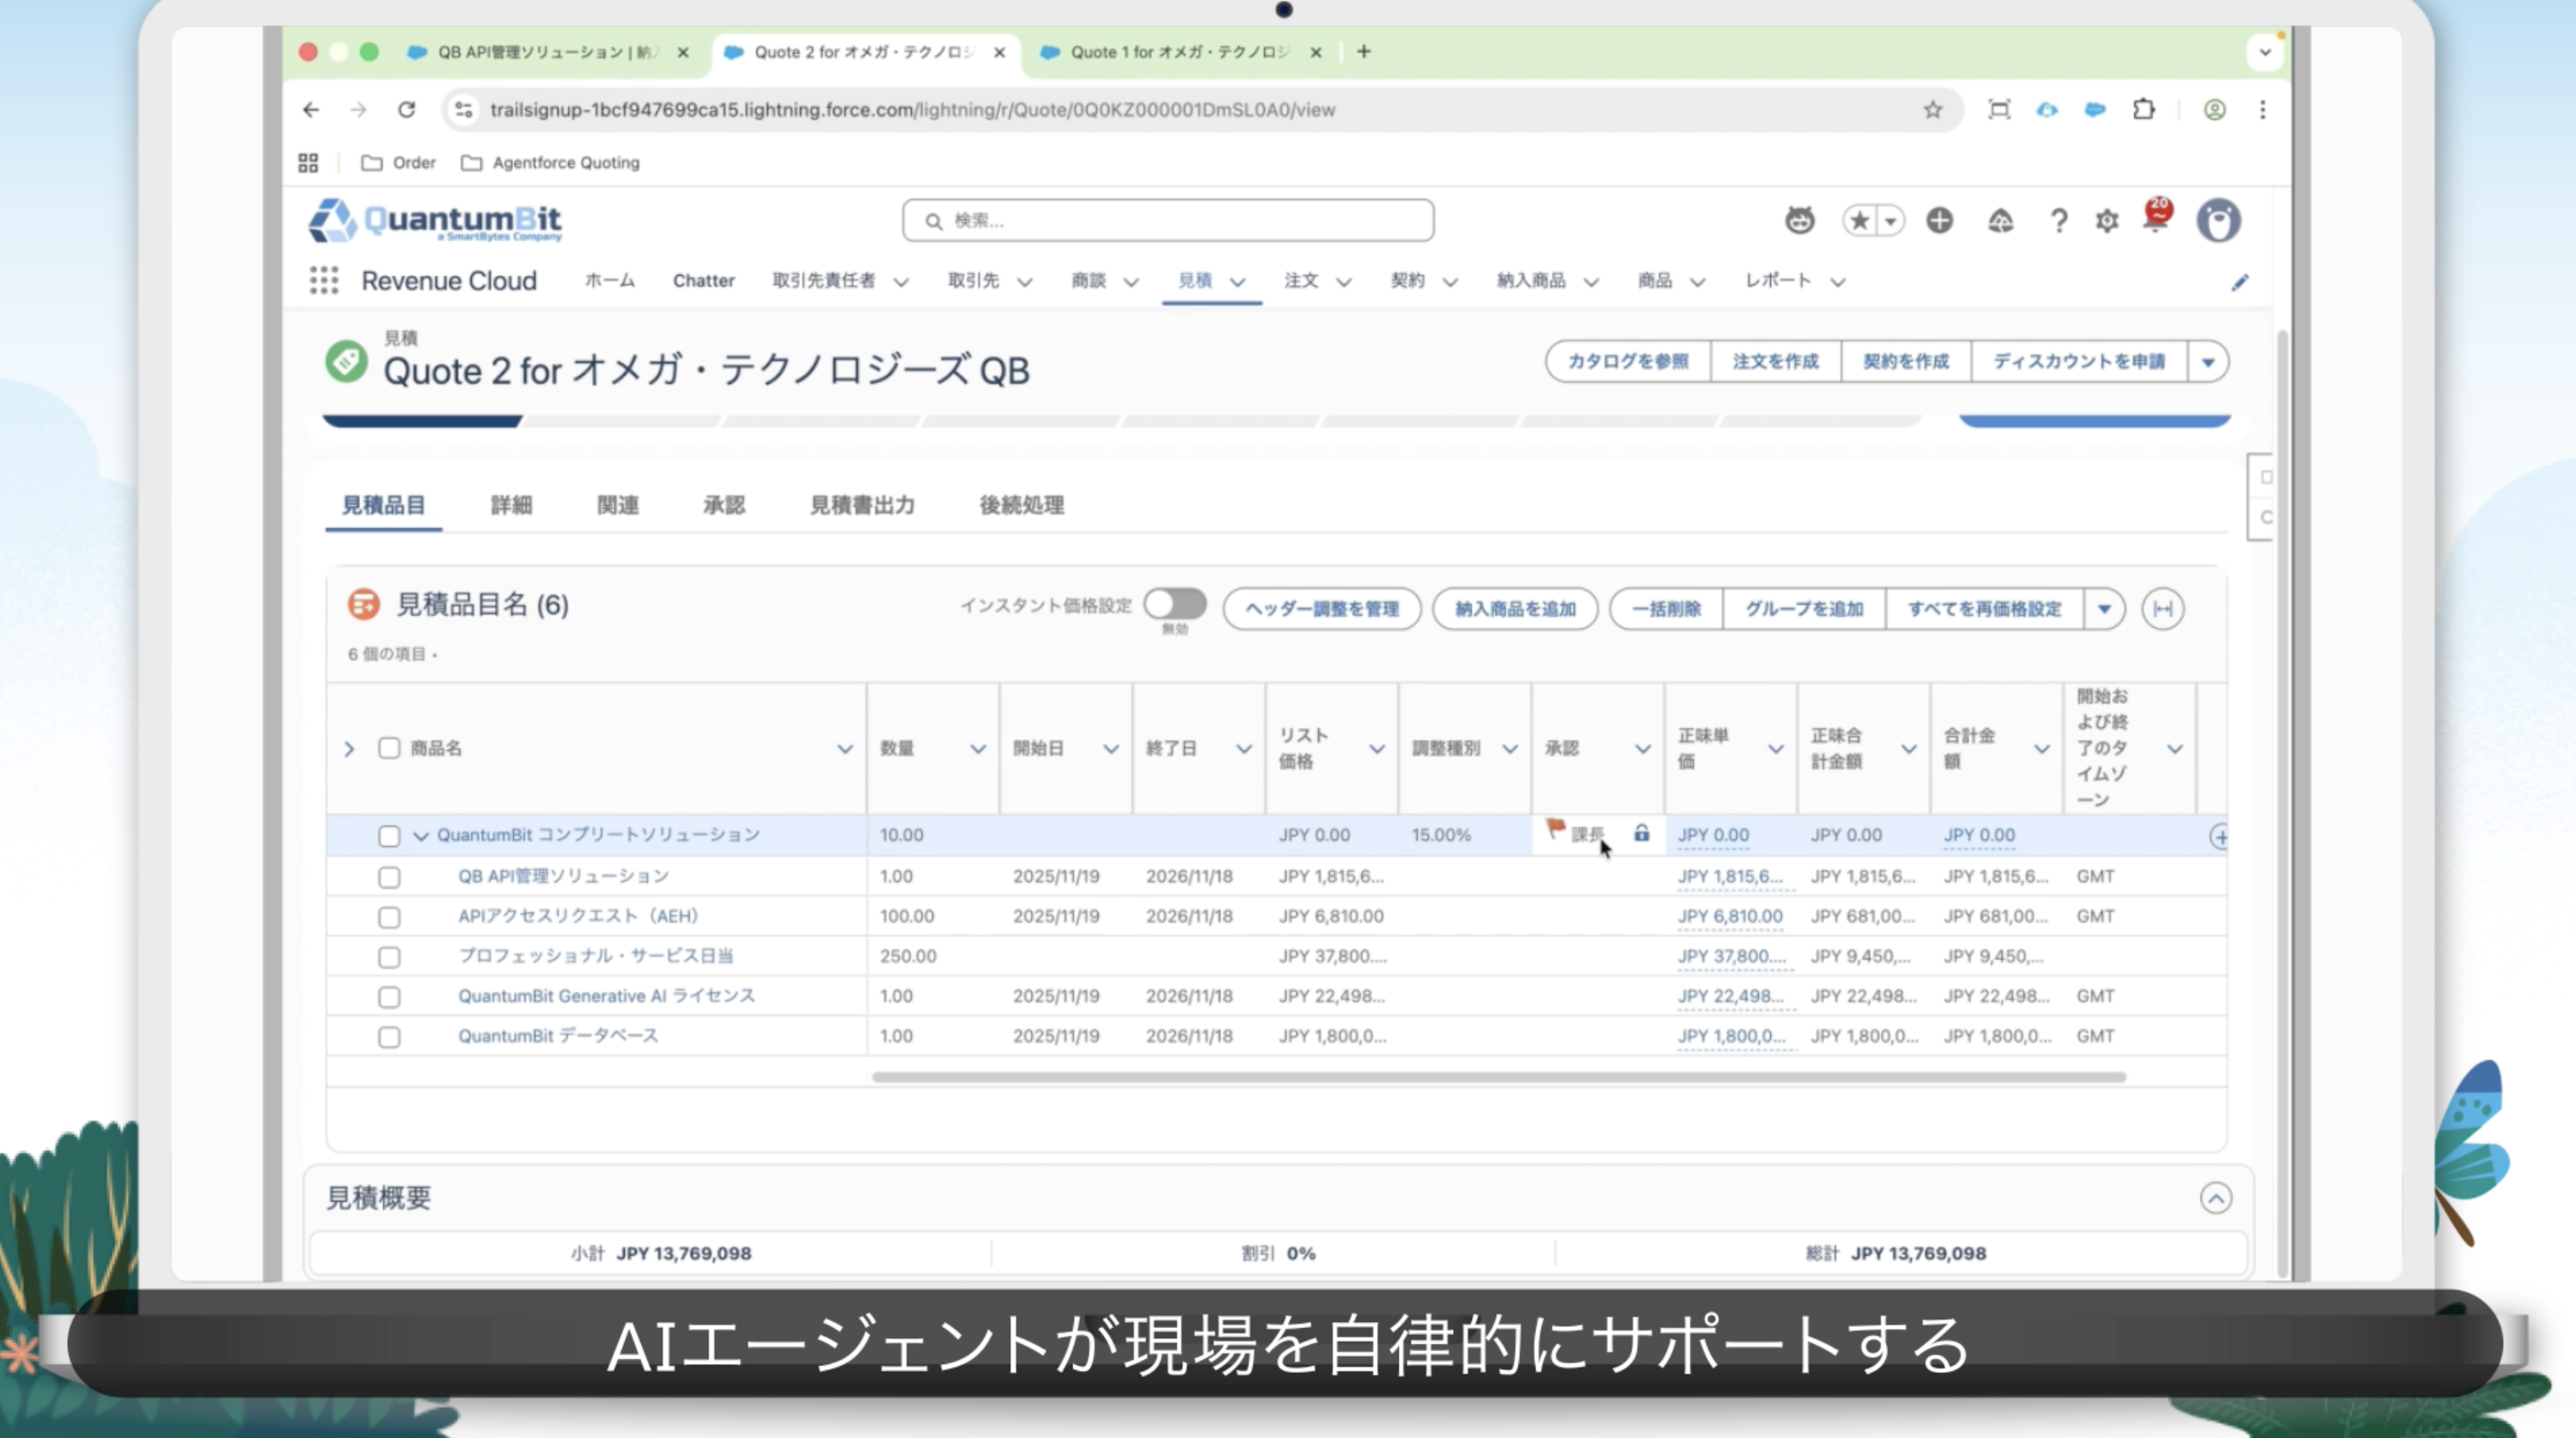Viewport: 2576px width, 1438px height.
Task: Open the 商談 nav tab dropdown
Action: (1131, 282)
